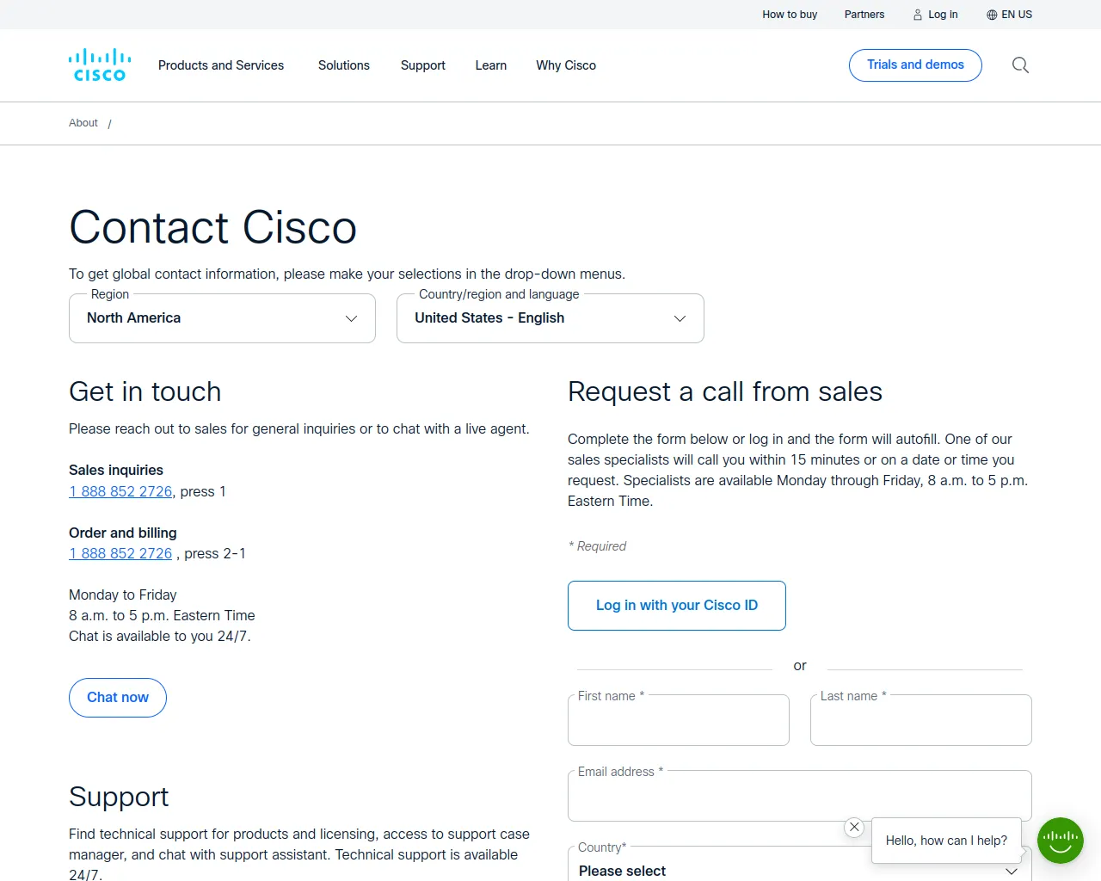Focus the Email address field
Viewport: 1101px width, 881px height.
[800, 796]
